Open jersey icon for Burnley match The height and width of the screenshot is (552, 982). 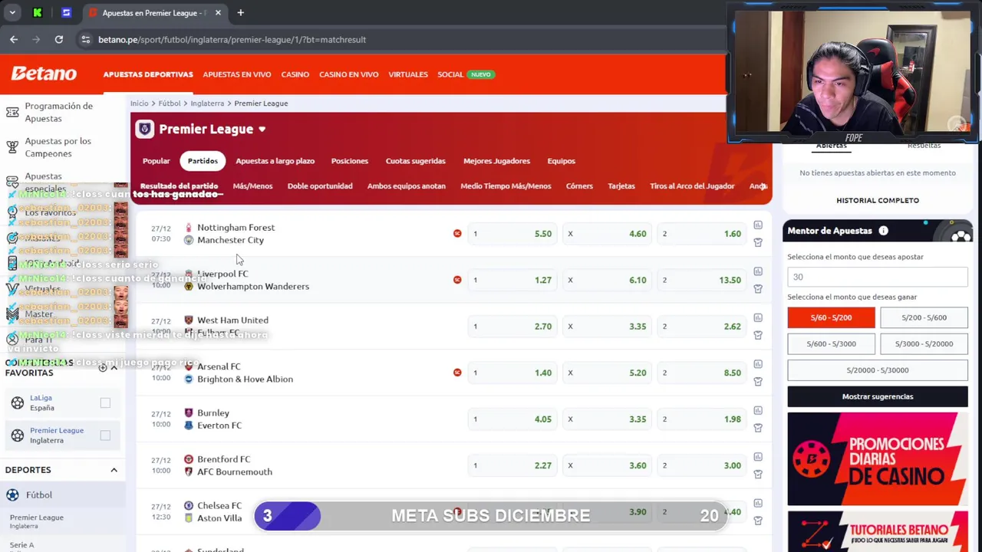tap(758, 428)
